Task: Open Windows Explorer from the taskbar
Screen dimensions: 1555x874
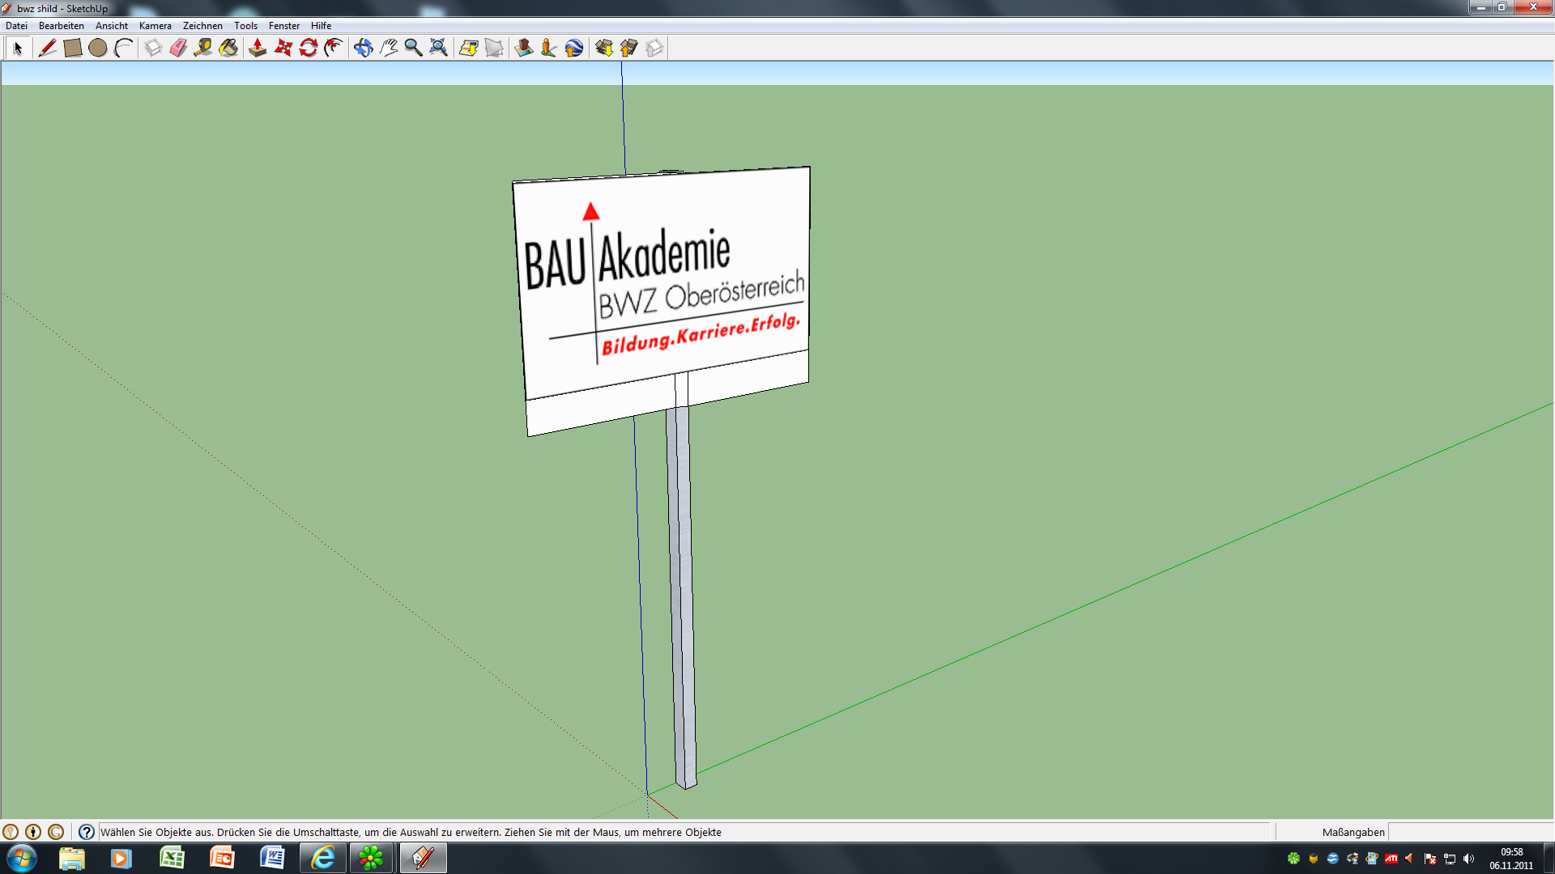Action: point(72,858)
